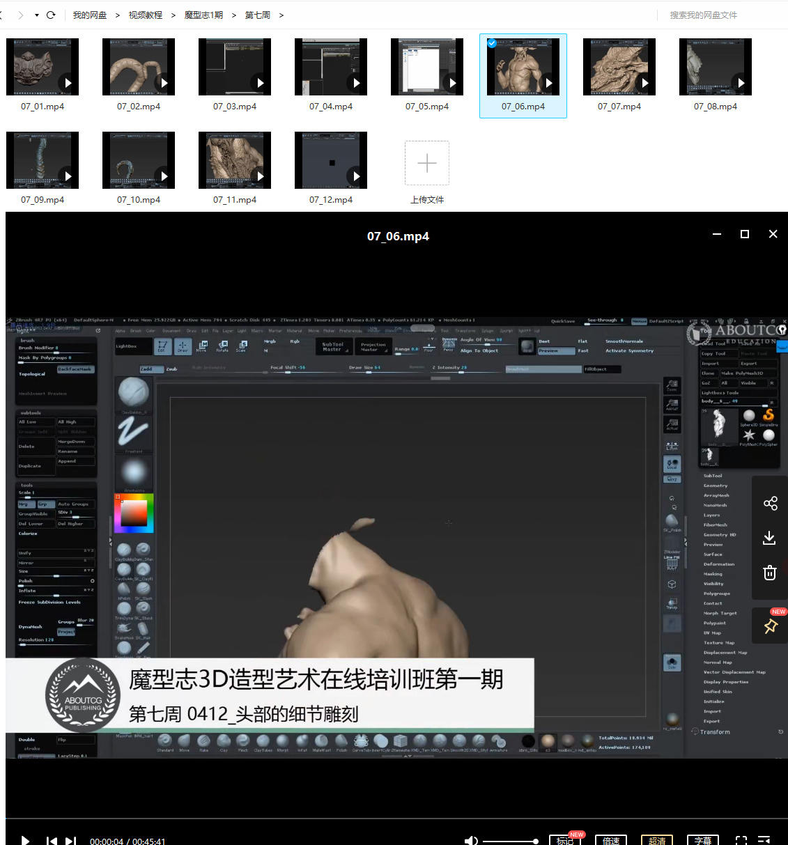Skip to the next video
The image size is (788, 845).
click(70, 841)
